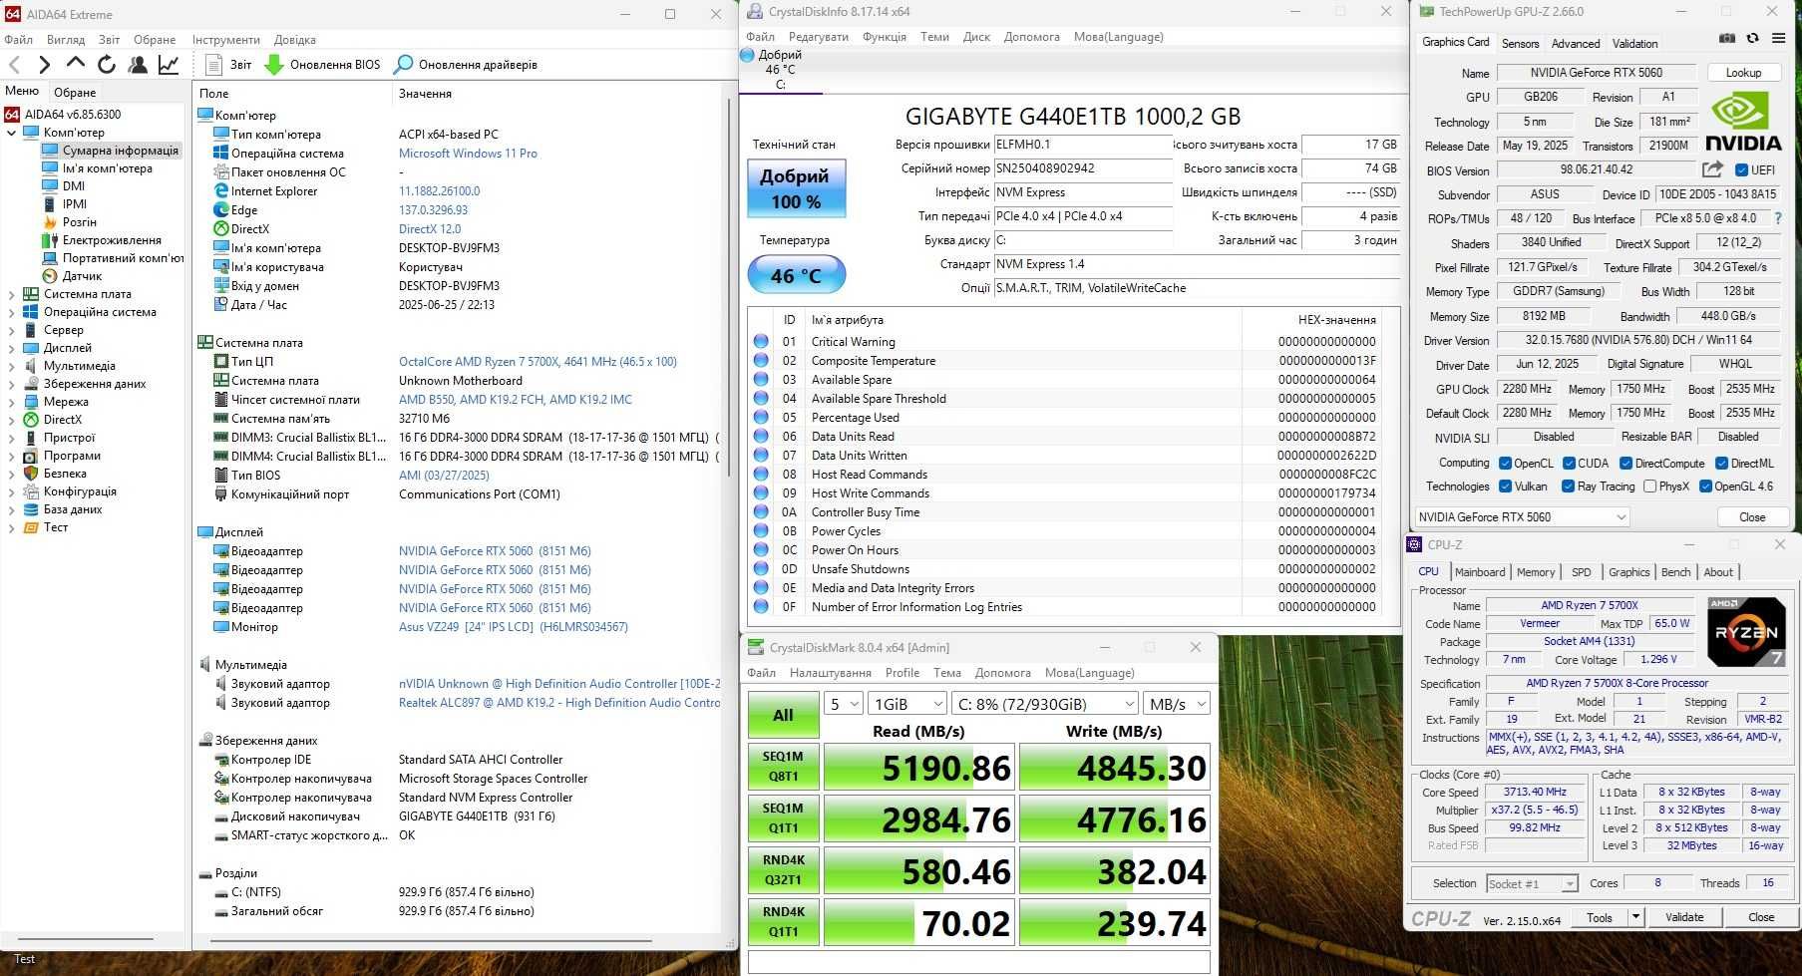The image size is (1802, 976).
Task: Switch to the Memory tab in CPU-Z
Action: (x=1536, y=572)
